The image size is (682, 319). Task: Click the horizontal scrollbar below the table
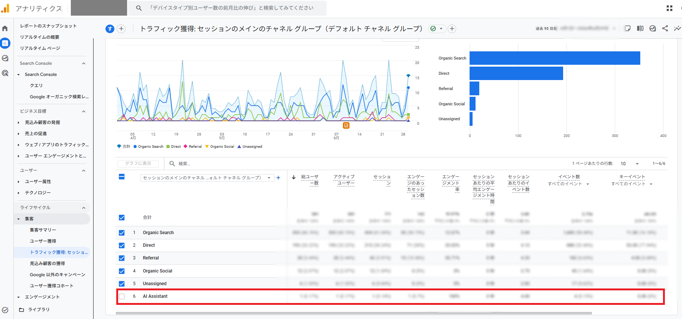tap(354, 313)
